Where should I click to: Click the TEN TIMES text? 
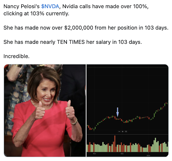pyautogui.click(x=71, y=42)
